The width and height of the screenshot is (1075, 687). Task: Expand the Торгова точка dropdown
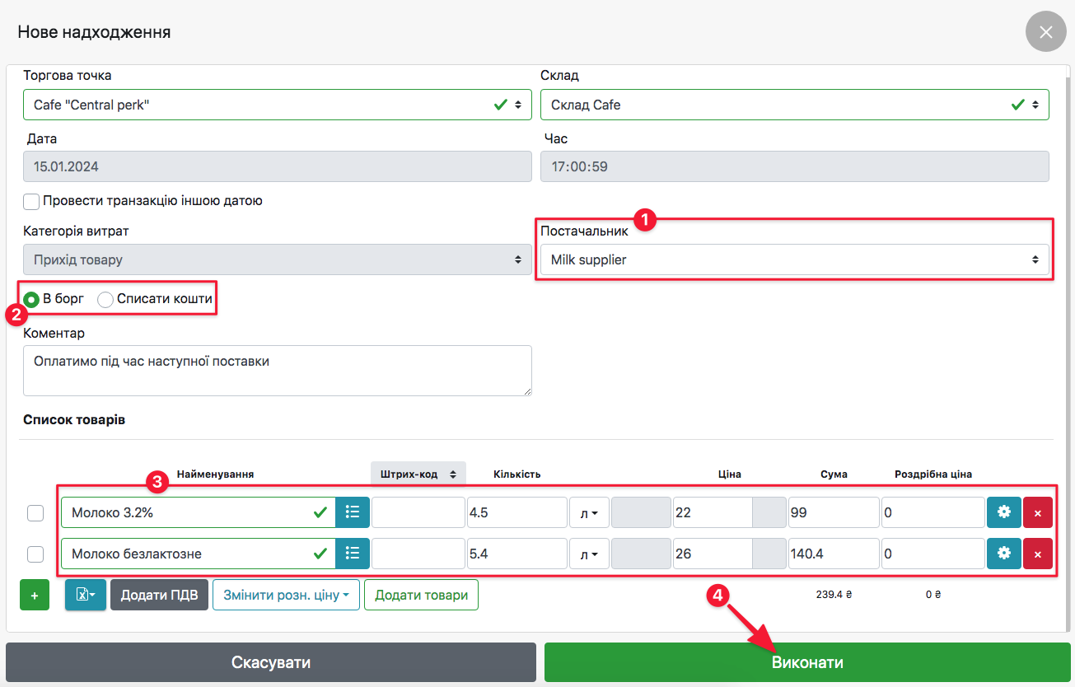[277, 105]
